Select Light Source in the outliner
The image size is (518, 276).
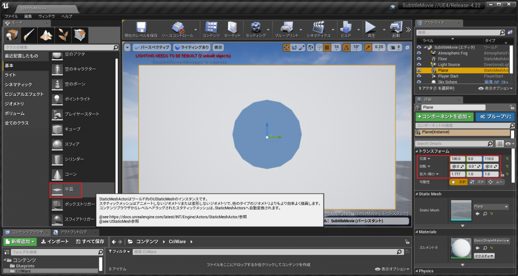coord(448,65)
